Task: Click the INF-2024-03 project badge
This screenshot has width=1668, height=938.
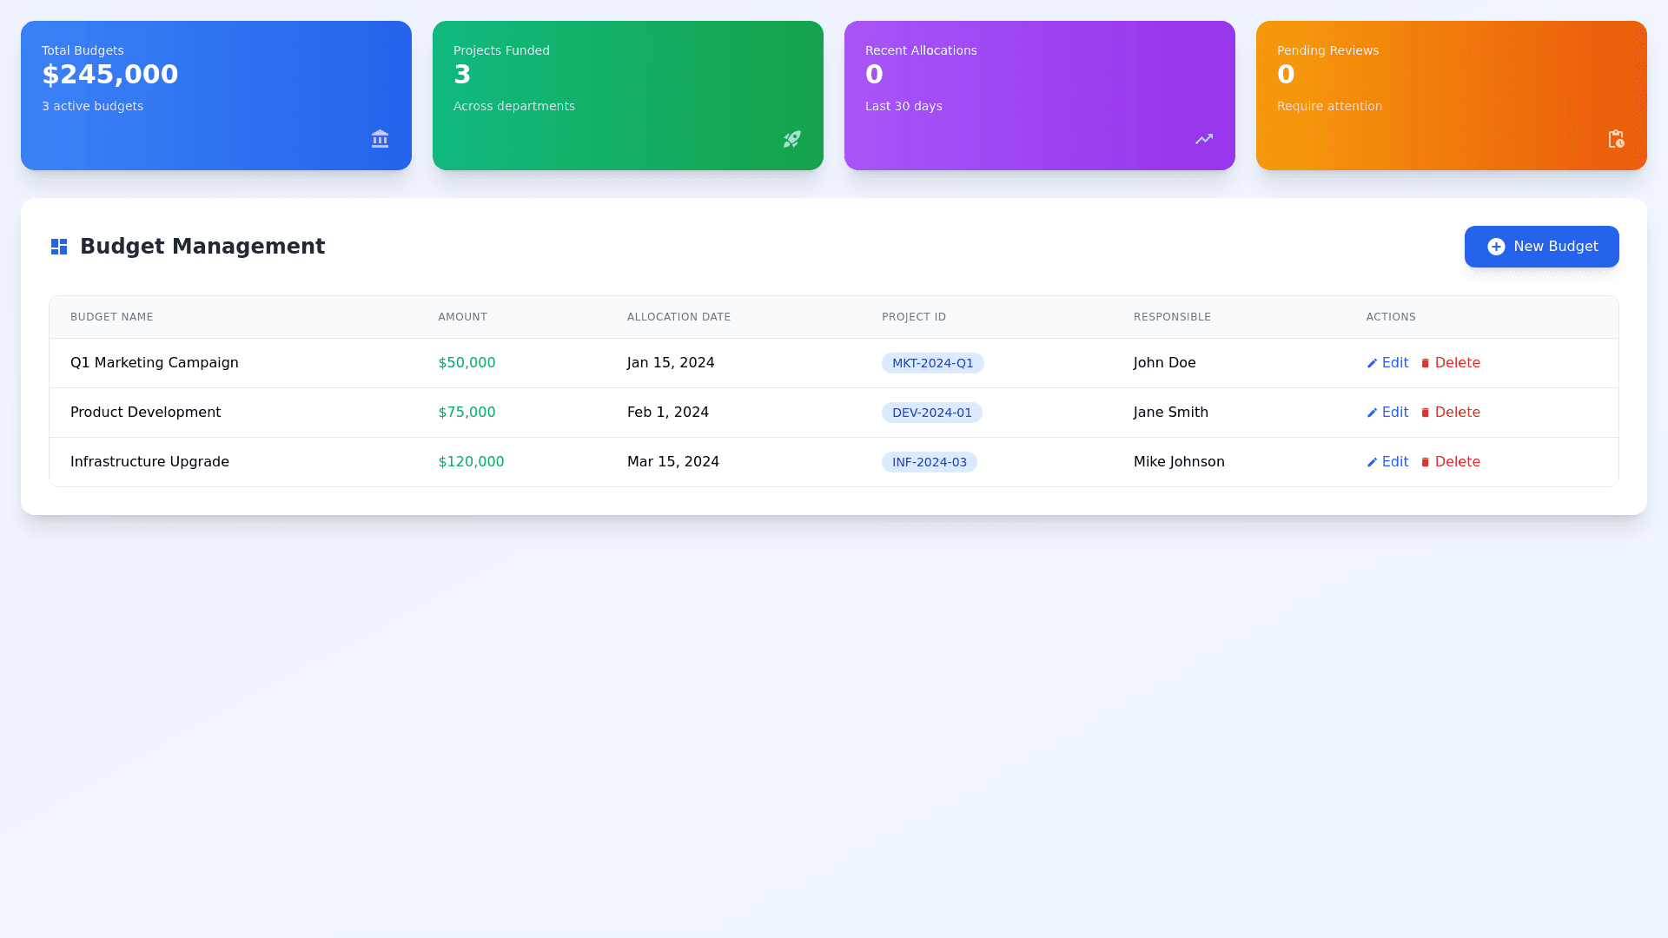Action: point(929,462)
